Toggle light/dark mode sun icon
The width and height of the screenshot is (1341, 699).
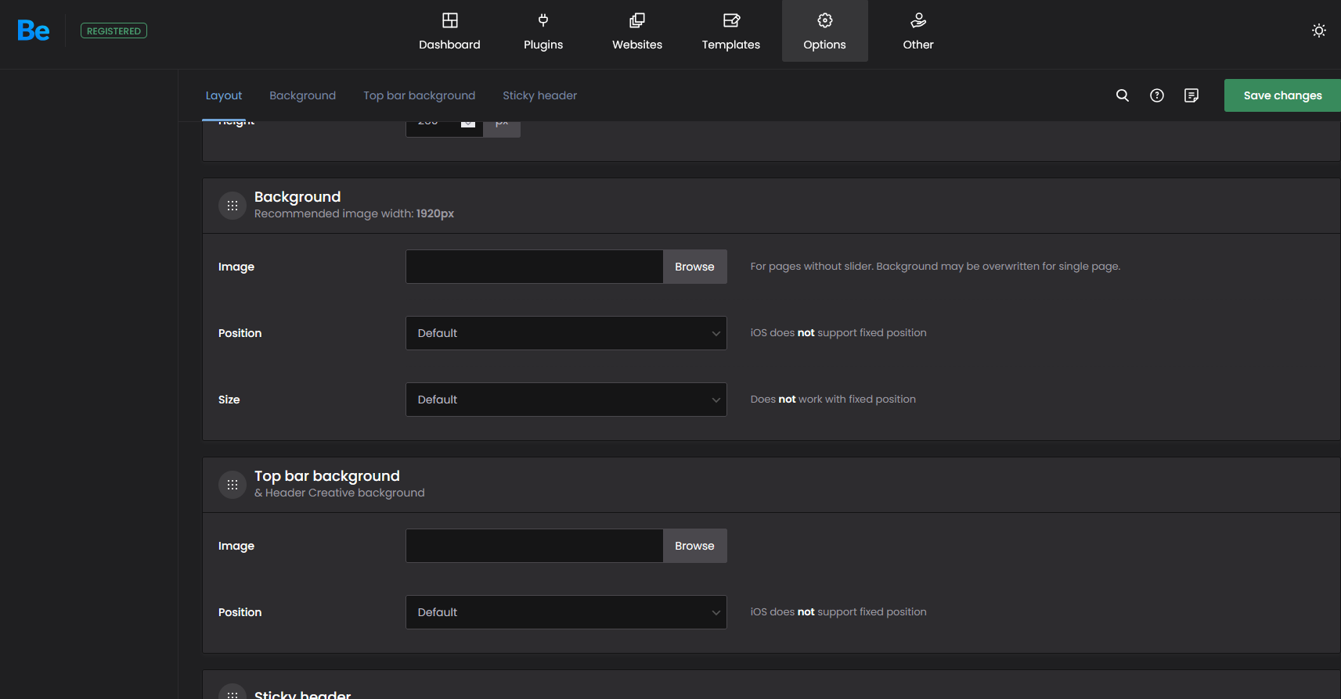[1318, 30]
